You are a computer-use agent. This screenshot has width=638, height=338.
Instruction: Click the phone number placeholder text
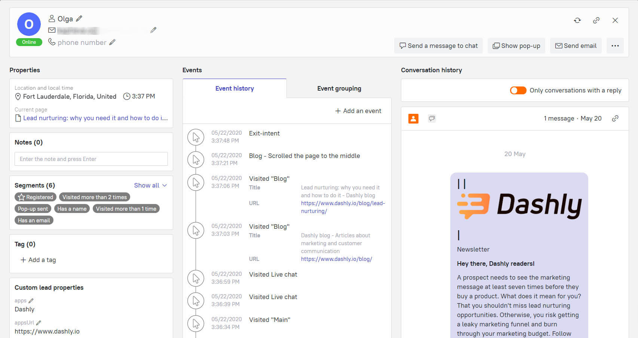click(82, 42)
